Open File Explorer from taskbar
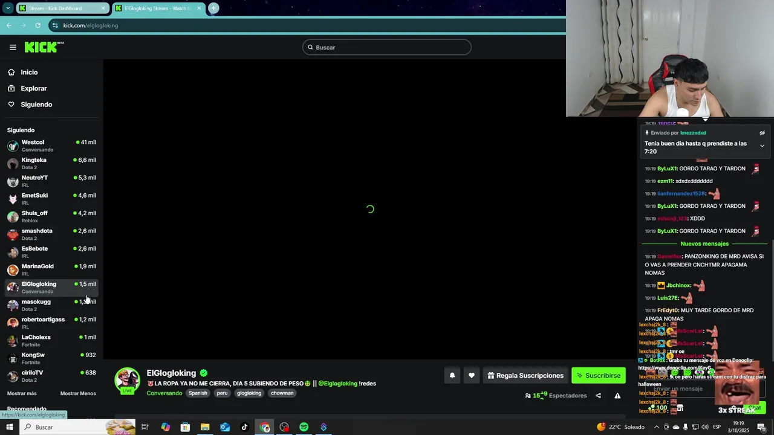The image size is (774, 435). [x=205, y=427]
